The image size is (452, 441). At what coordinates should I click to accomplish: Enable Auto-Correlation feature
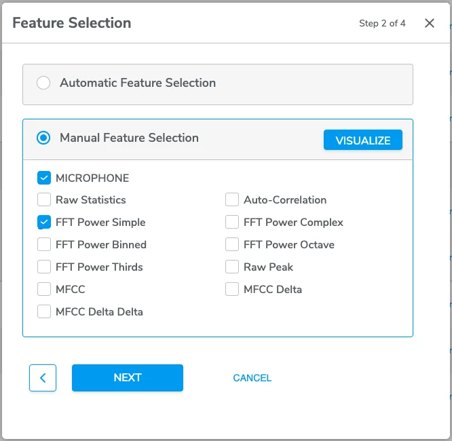[231, 199]
